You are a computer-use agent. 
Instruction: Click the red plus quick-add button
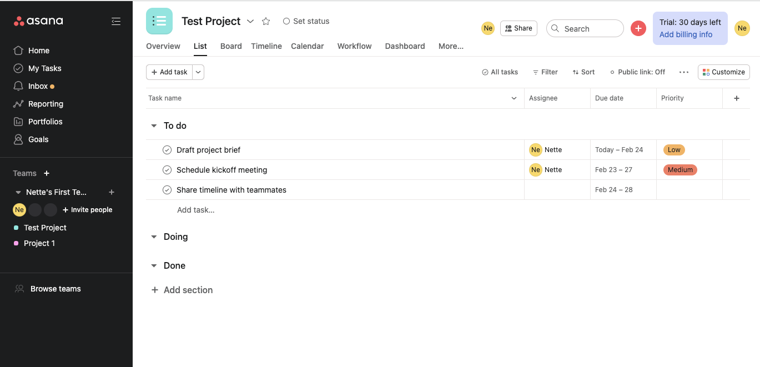(638, 28)
